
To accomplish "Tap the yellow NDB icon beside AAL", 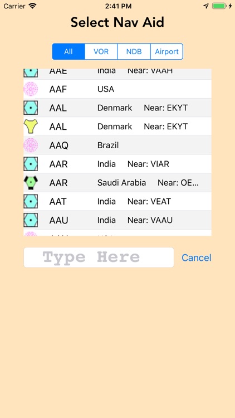I will 31,127.
